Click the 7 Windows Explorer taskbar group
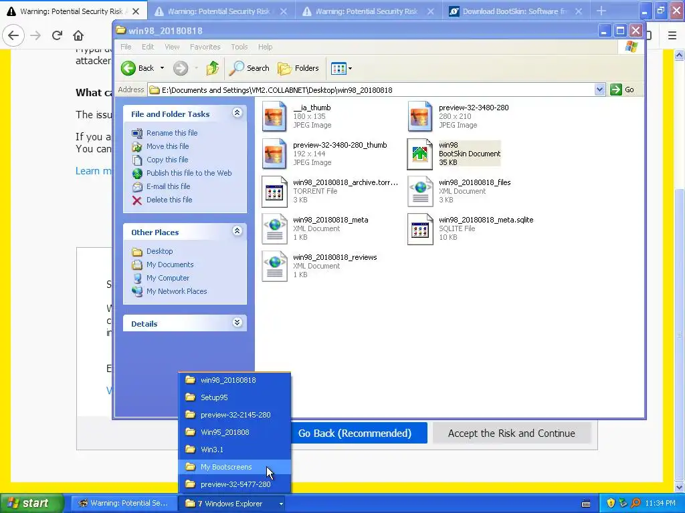 tap(233, 504)
